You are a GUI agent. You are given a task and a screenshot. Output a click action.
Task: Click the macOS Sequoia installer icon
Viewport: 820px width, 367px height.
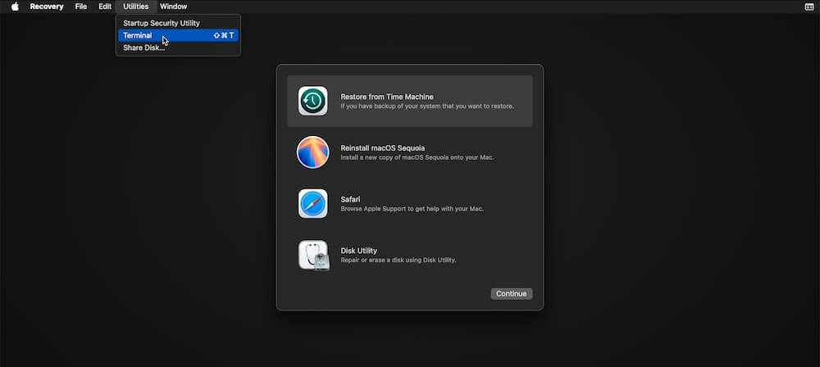(312, 152)
